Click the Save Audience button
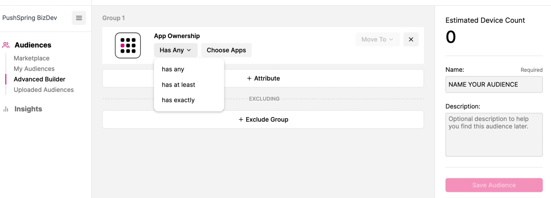 (x=494, y=185)
